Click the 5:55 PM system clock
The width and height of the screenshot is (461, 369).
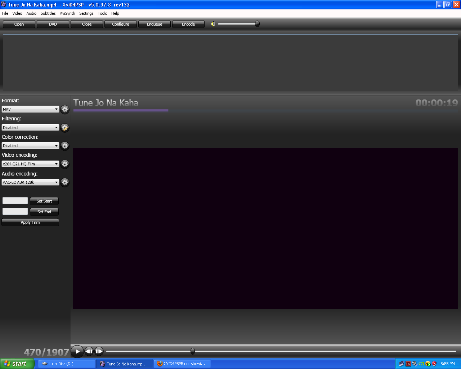[448, 364]
